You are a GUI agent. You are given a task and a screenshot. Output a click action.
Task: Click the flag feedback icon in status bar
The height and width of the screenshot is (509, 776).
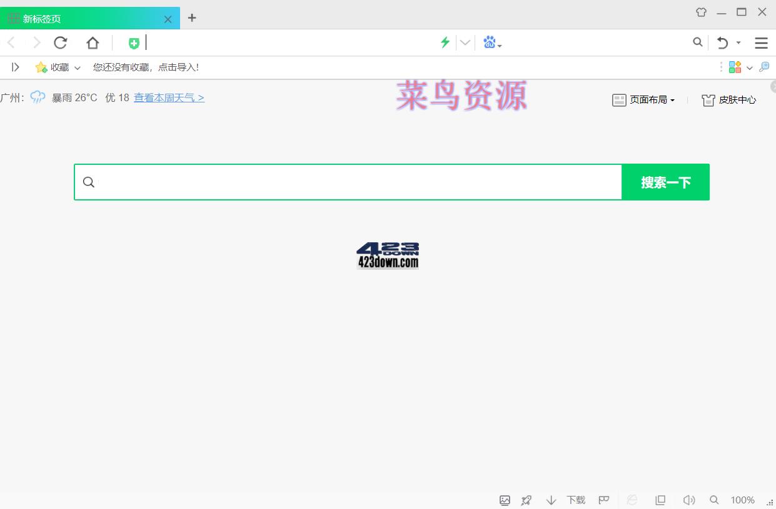click(x=603, y=500)
